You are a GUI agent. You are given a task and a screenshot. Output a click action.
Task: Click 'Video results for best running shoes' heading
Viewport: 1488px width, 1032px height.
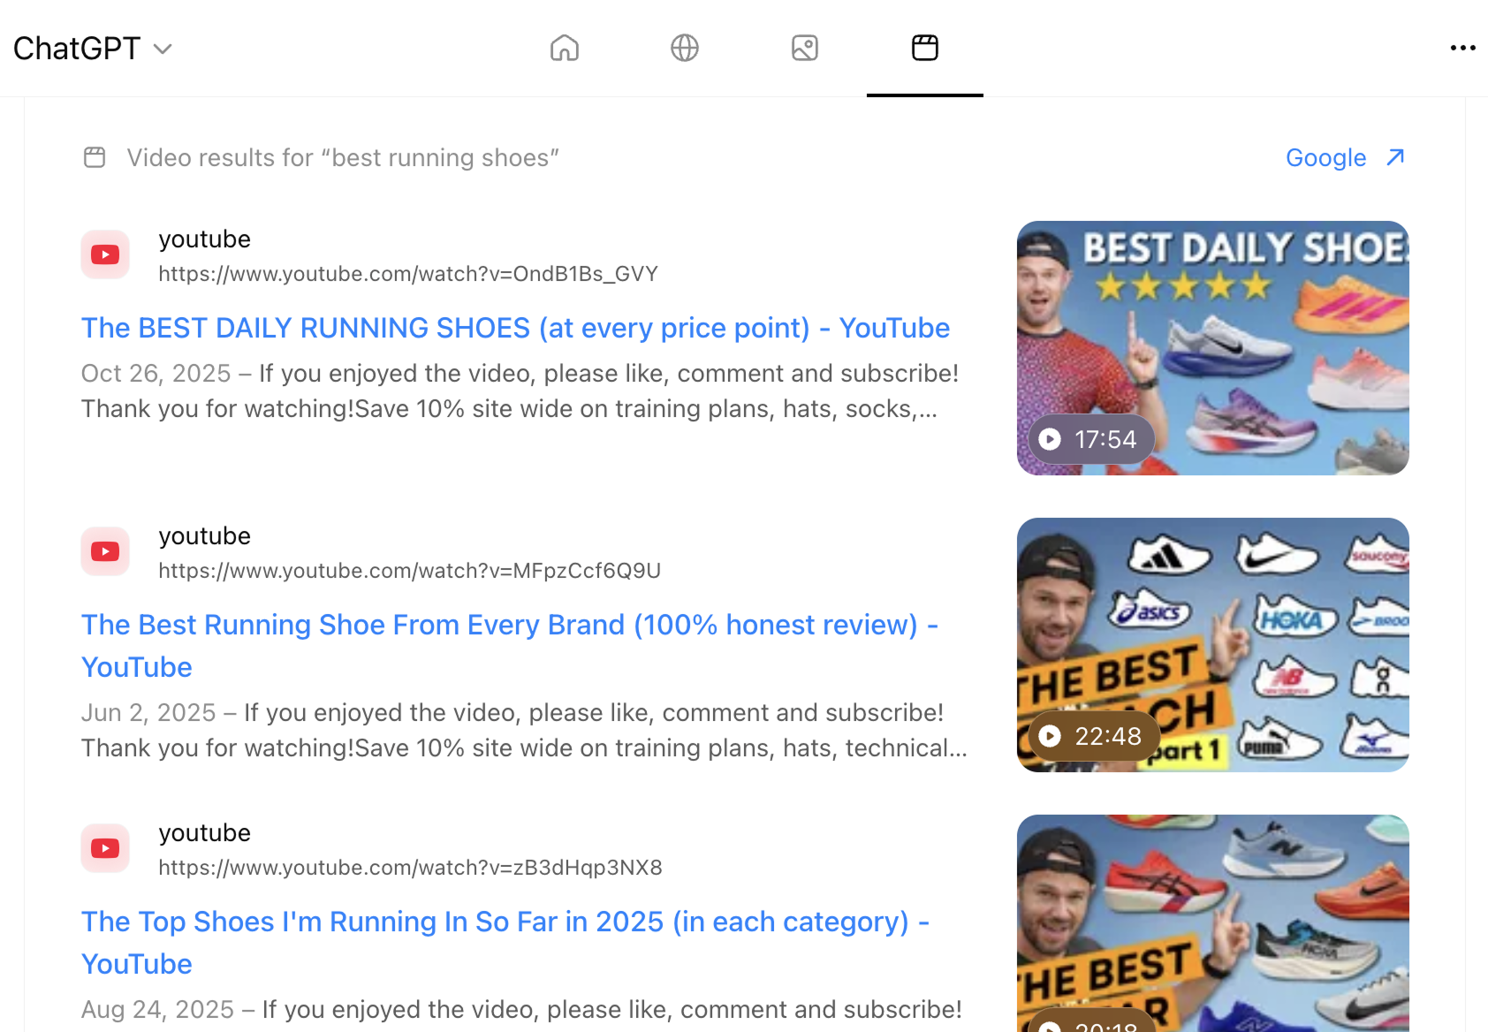(x=343, y=158)
